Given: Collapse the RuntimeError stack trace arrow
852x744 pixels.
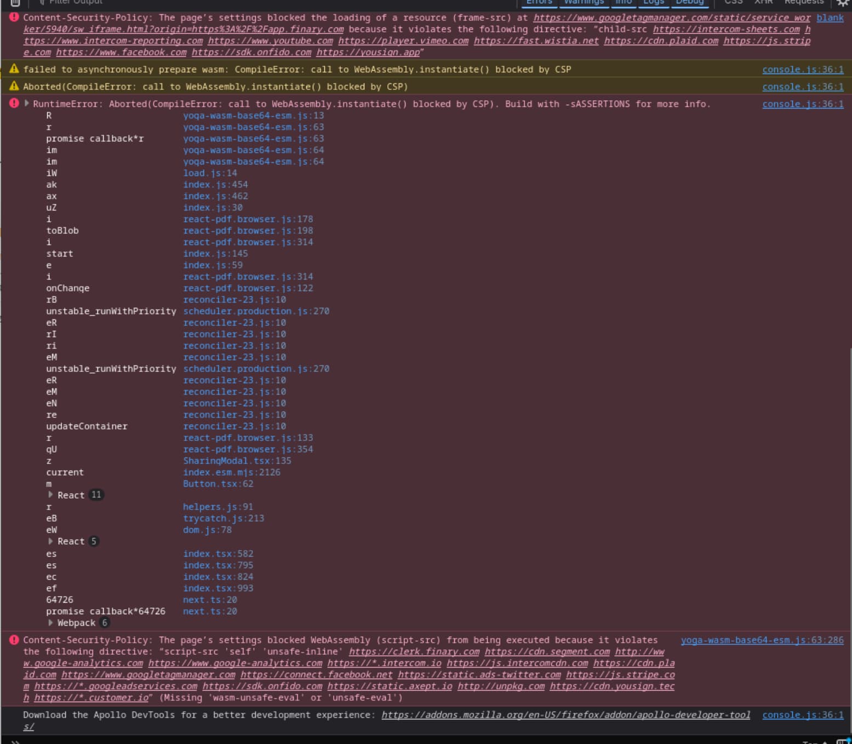Looking at the screenshot, I should (26, 104).
